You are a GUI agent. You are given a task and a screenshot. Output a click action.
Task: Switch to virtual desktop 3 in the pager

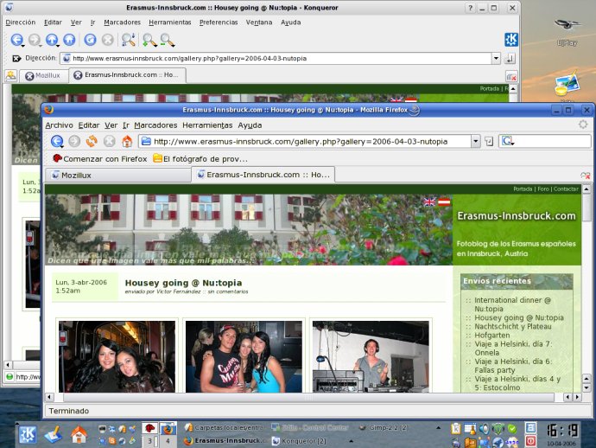149,441
